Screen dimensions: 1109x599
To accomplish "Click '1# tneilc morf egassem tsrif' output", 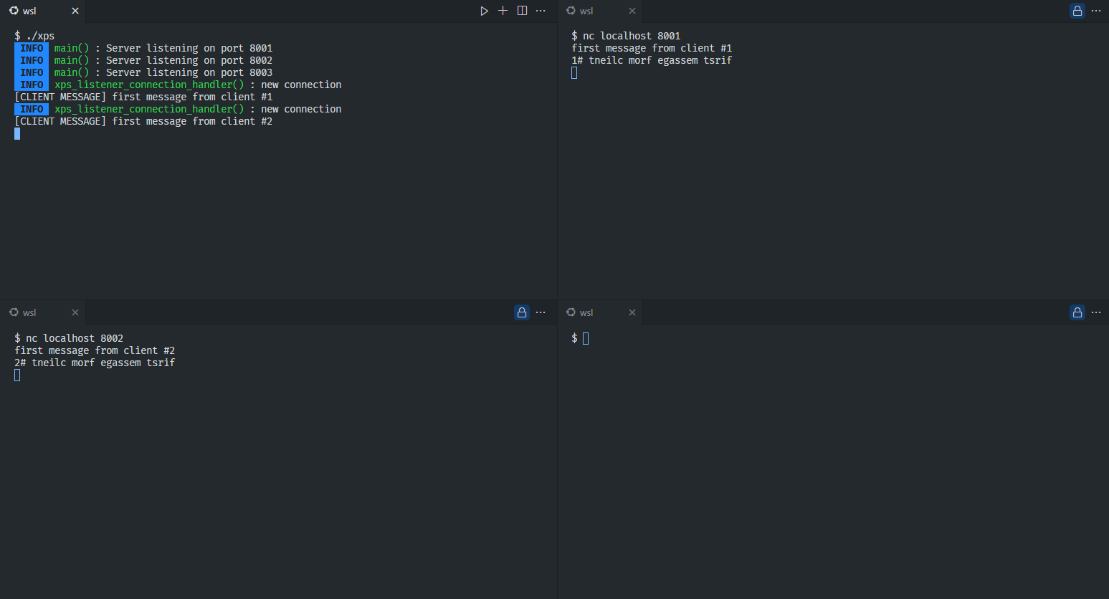I will pyautogui.click(x=652, y=60).
